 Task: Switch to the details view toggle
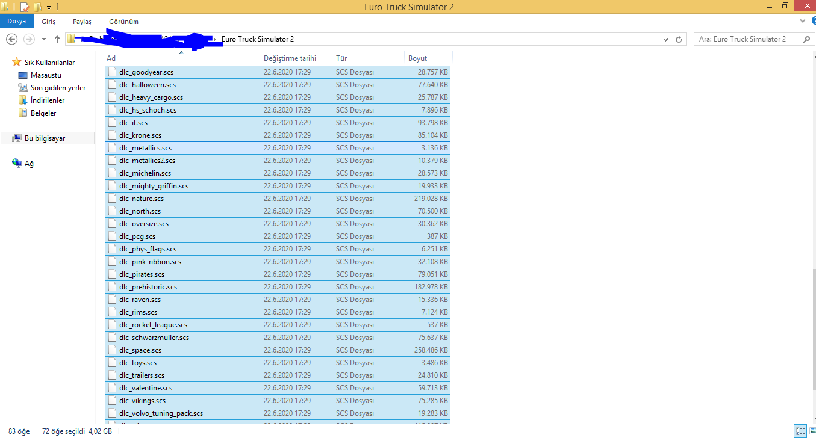(800, 431)
